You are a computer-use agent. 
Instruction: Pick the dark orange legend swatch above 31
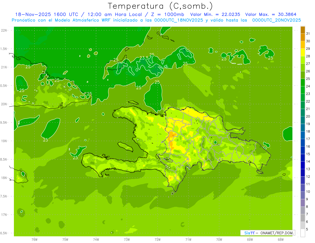[x=303, y=30]
